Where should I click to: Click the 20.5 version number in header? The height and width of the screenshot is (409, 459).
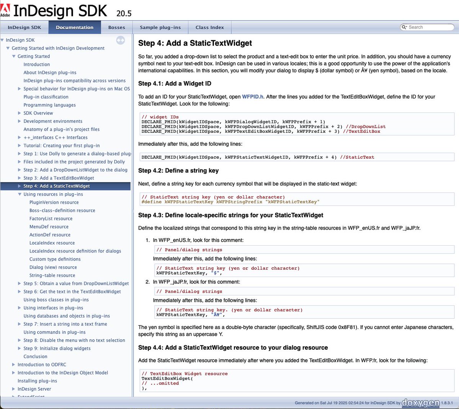click(x=124, y=13)
